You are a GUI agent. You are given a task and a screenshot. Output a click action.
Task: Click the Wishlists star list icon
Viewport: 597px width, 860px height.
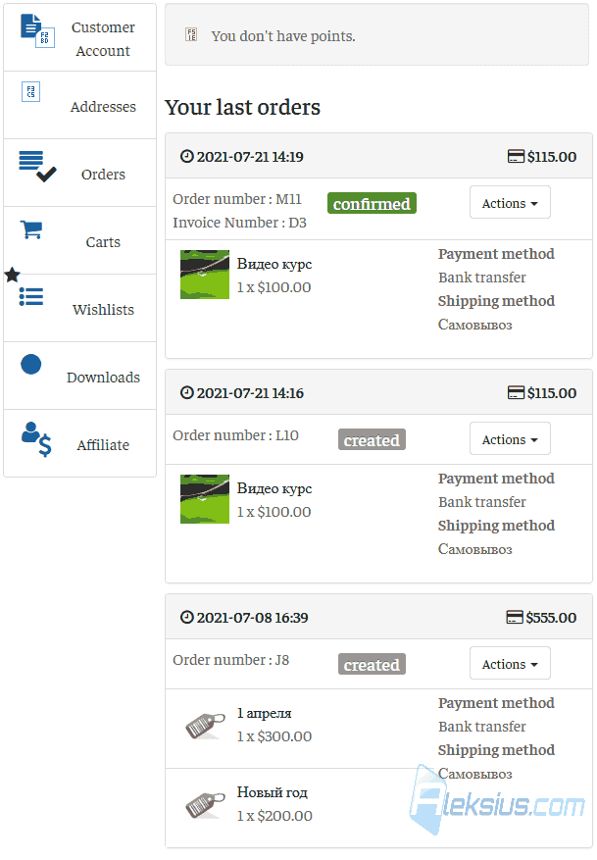click(x=24, y=287)
